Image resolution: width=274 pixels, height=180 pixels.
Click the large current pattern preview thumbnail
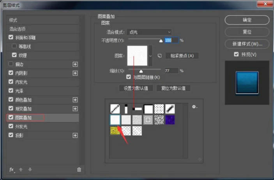tap(137, 56)
